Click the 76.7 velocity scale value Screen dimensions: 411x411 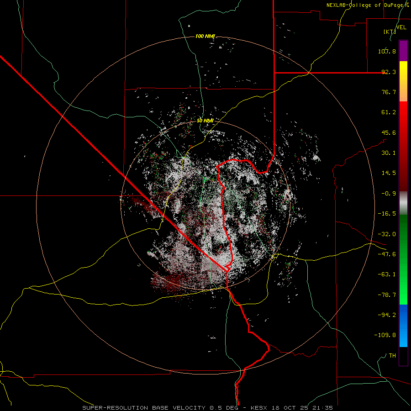click(x=389, y=92)
